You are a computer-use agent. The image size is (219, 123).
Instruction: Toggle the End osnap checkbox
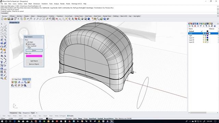(x=1, y=116)
